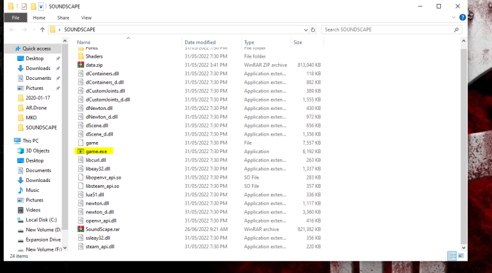The image size is (492, 273).
Task: Select the newton_d.dll file name
Action: click(100, 212)
